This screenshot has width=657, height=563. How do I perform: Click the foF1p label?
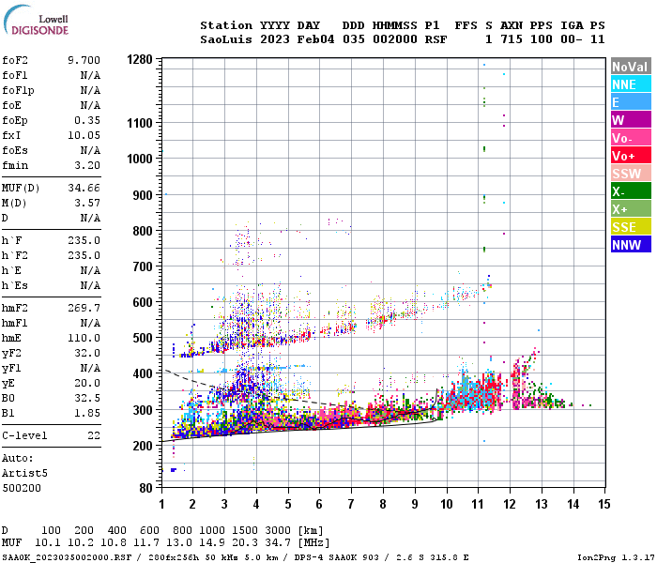click(x=18, y=90)
